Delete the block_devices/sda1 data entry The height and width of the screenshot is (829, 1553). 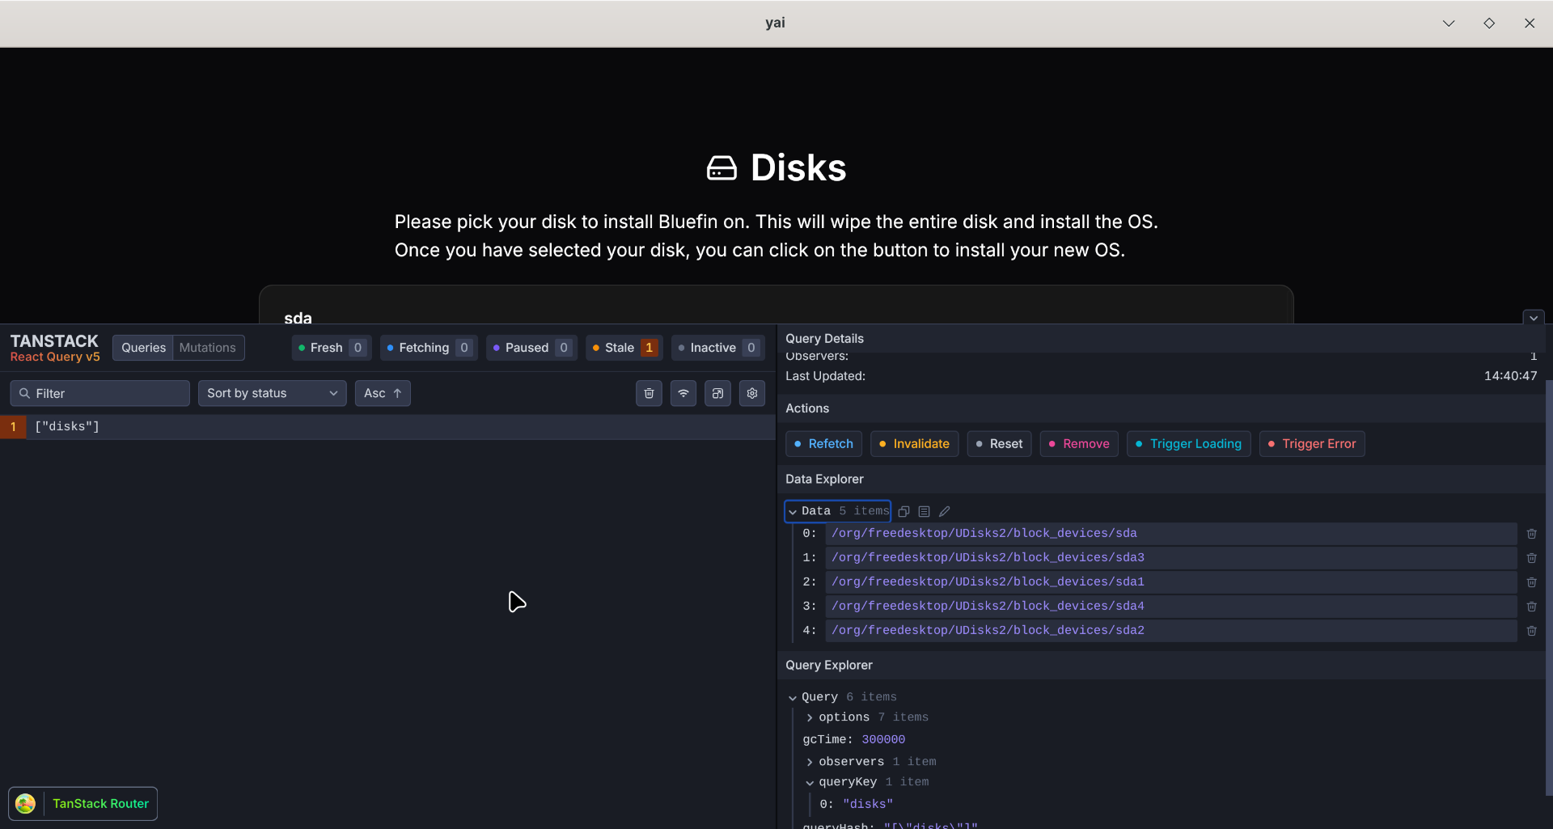pyautogui.click(x=1531, y=582)
